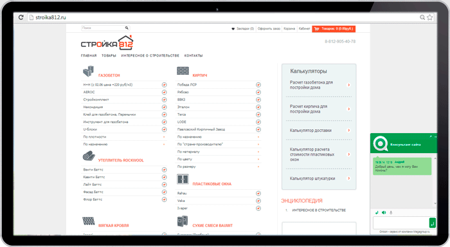Open ПЛАСТИКОВЫЕ ОКНА category heading
This screenshot has width=450, height=247.
(x=212, y=184)
